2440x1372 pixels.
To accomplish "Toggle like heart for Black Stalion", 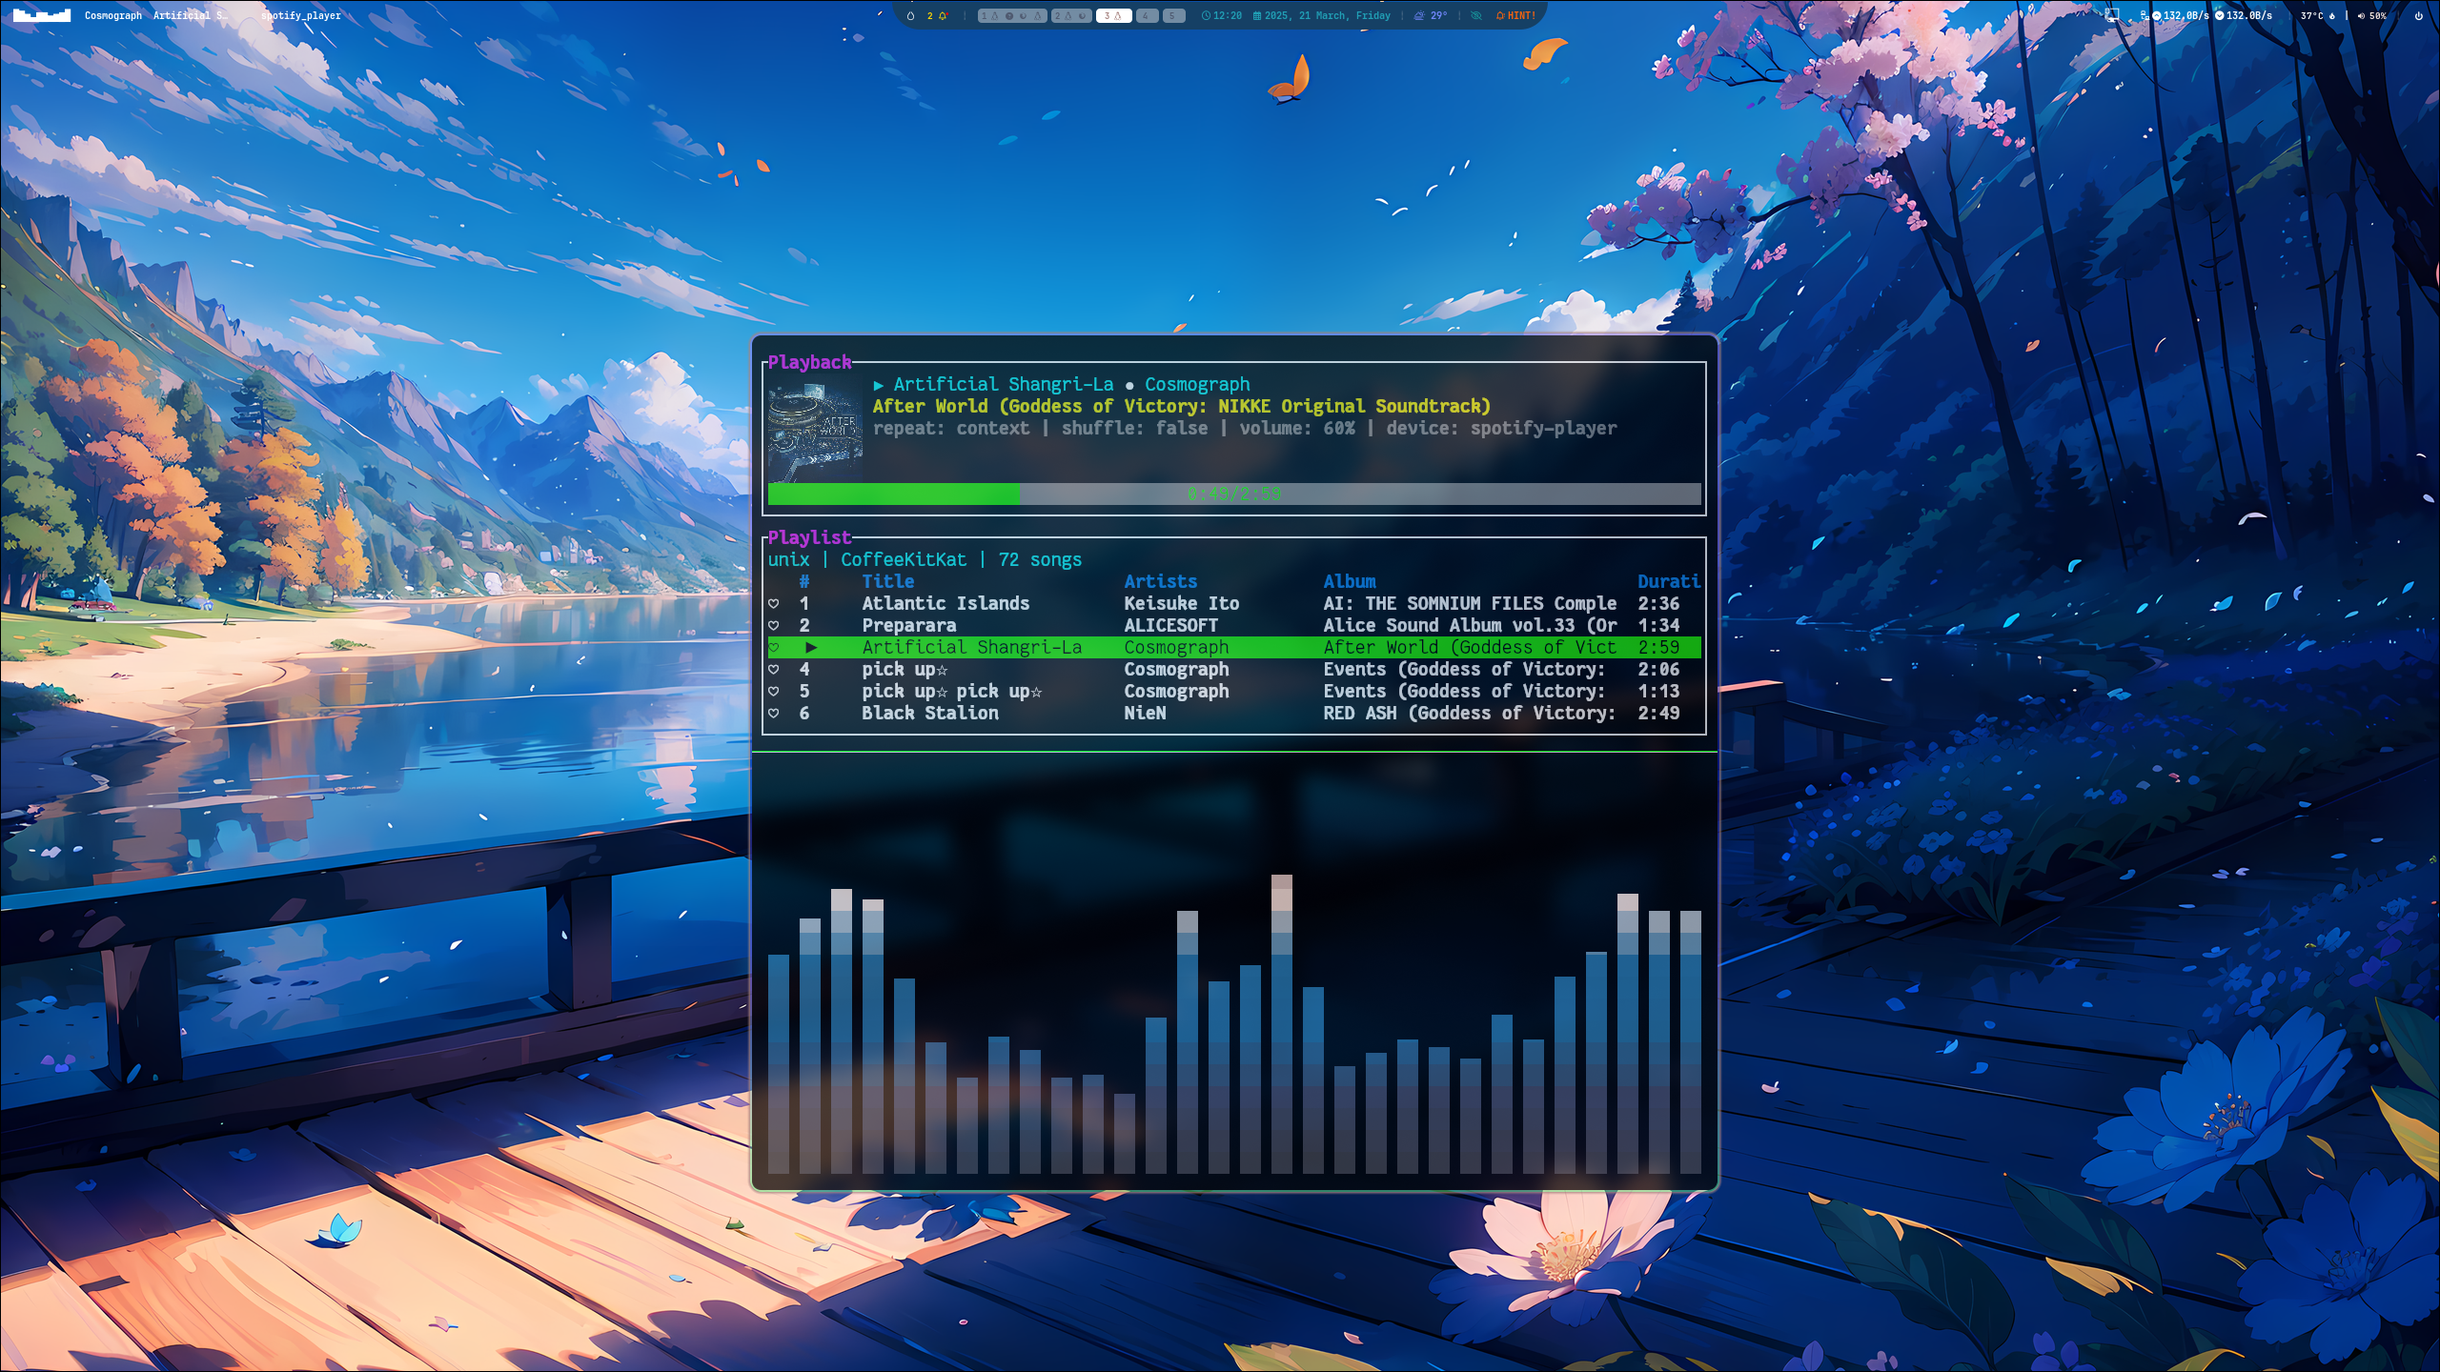I will click(x=774, y=713).
